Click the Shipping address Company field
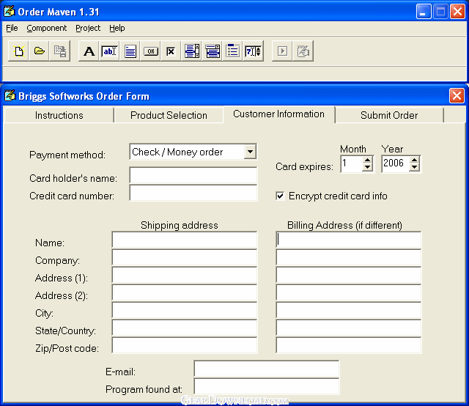The image size is (469, 406). pyautogui.click(x=185, y=257)
